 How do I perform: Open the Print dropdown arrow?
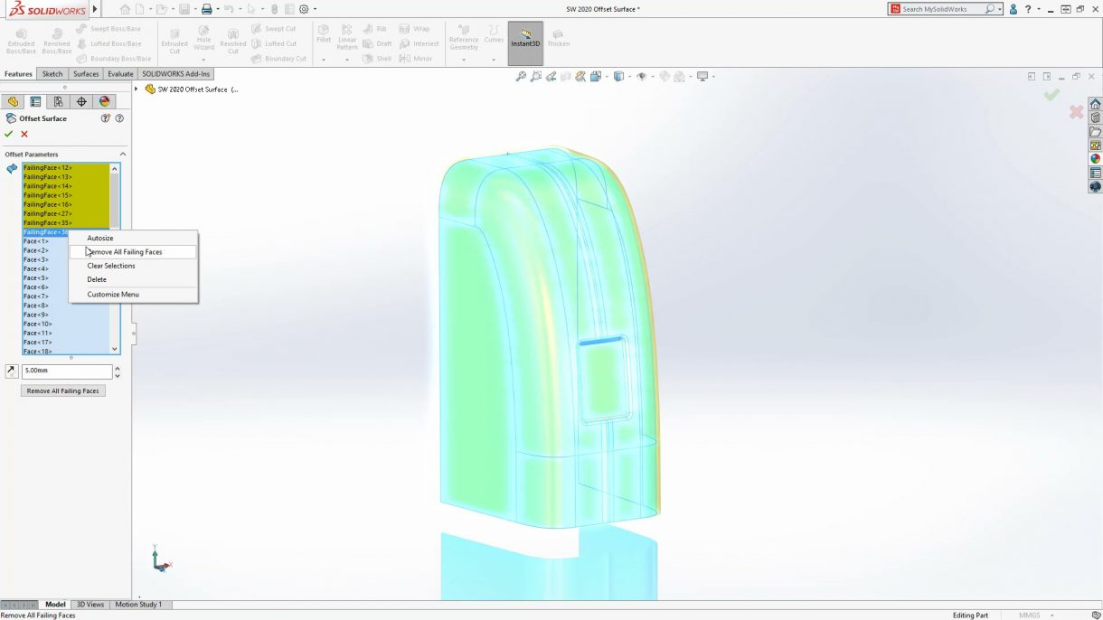pos(217,9)
